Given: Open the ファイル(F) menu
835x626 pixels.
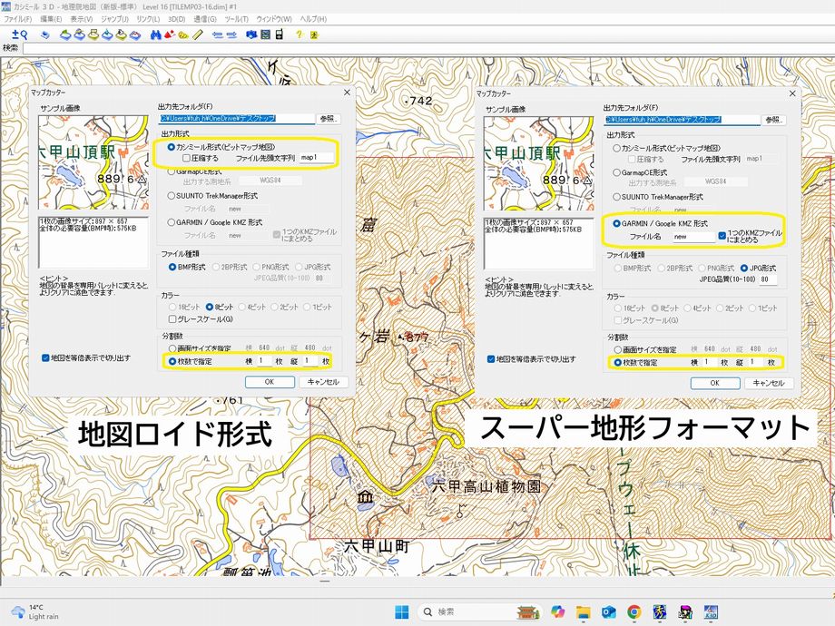Looking at the screenshot, I should (17, 19).
